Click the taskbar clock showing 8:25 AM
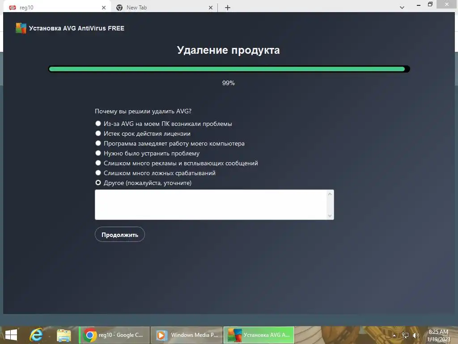 [438, 335]
